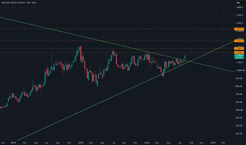Screen dimensions: 246x145
Task: Click the 1,700.0 price axis label
Action: pyautogui.click(x=239, y=15)
